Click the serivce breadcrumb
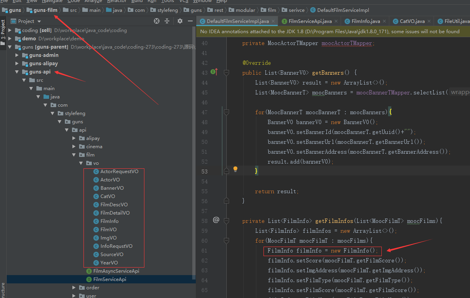This screenshot has height=298, width=470. pyautogui.click(x=293, y=10)
